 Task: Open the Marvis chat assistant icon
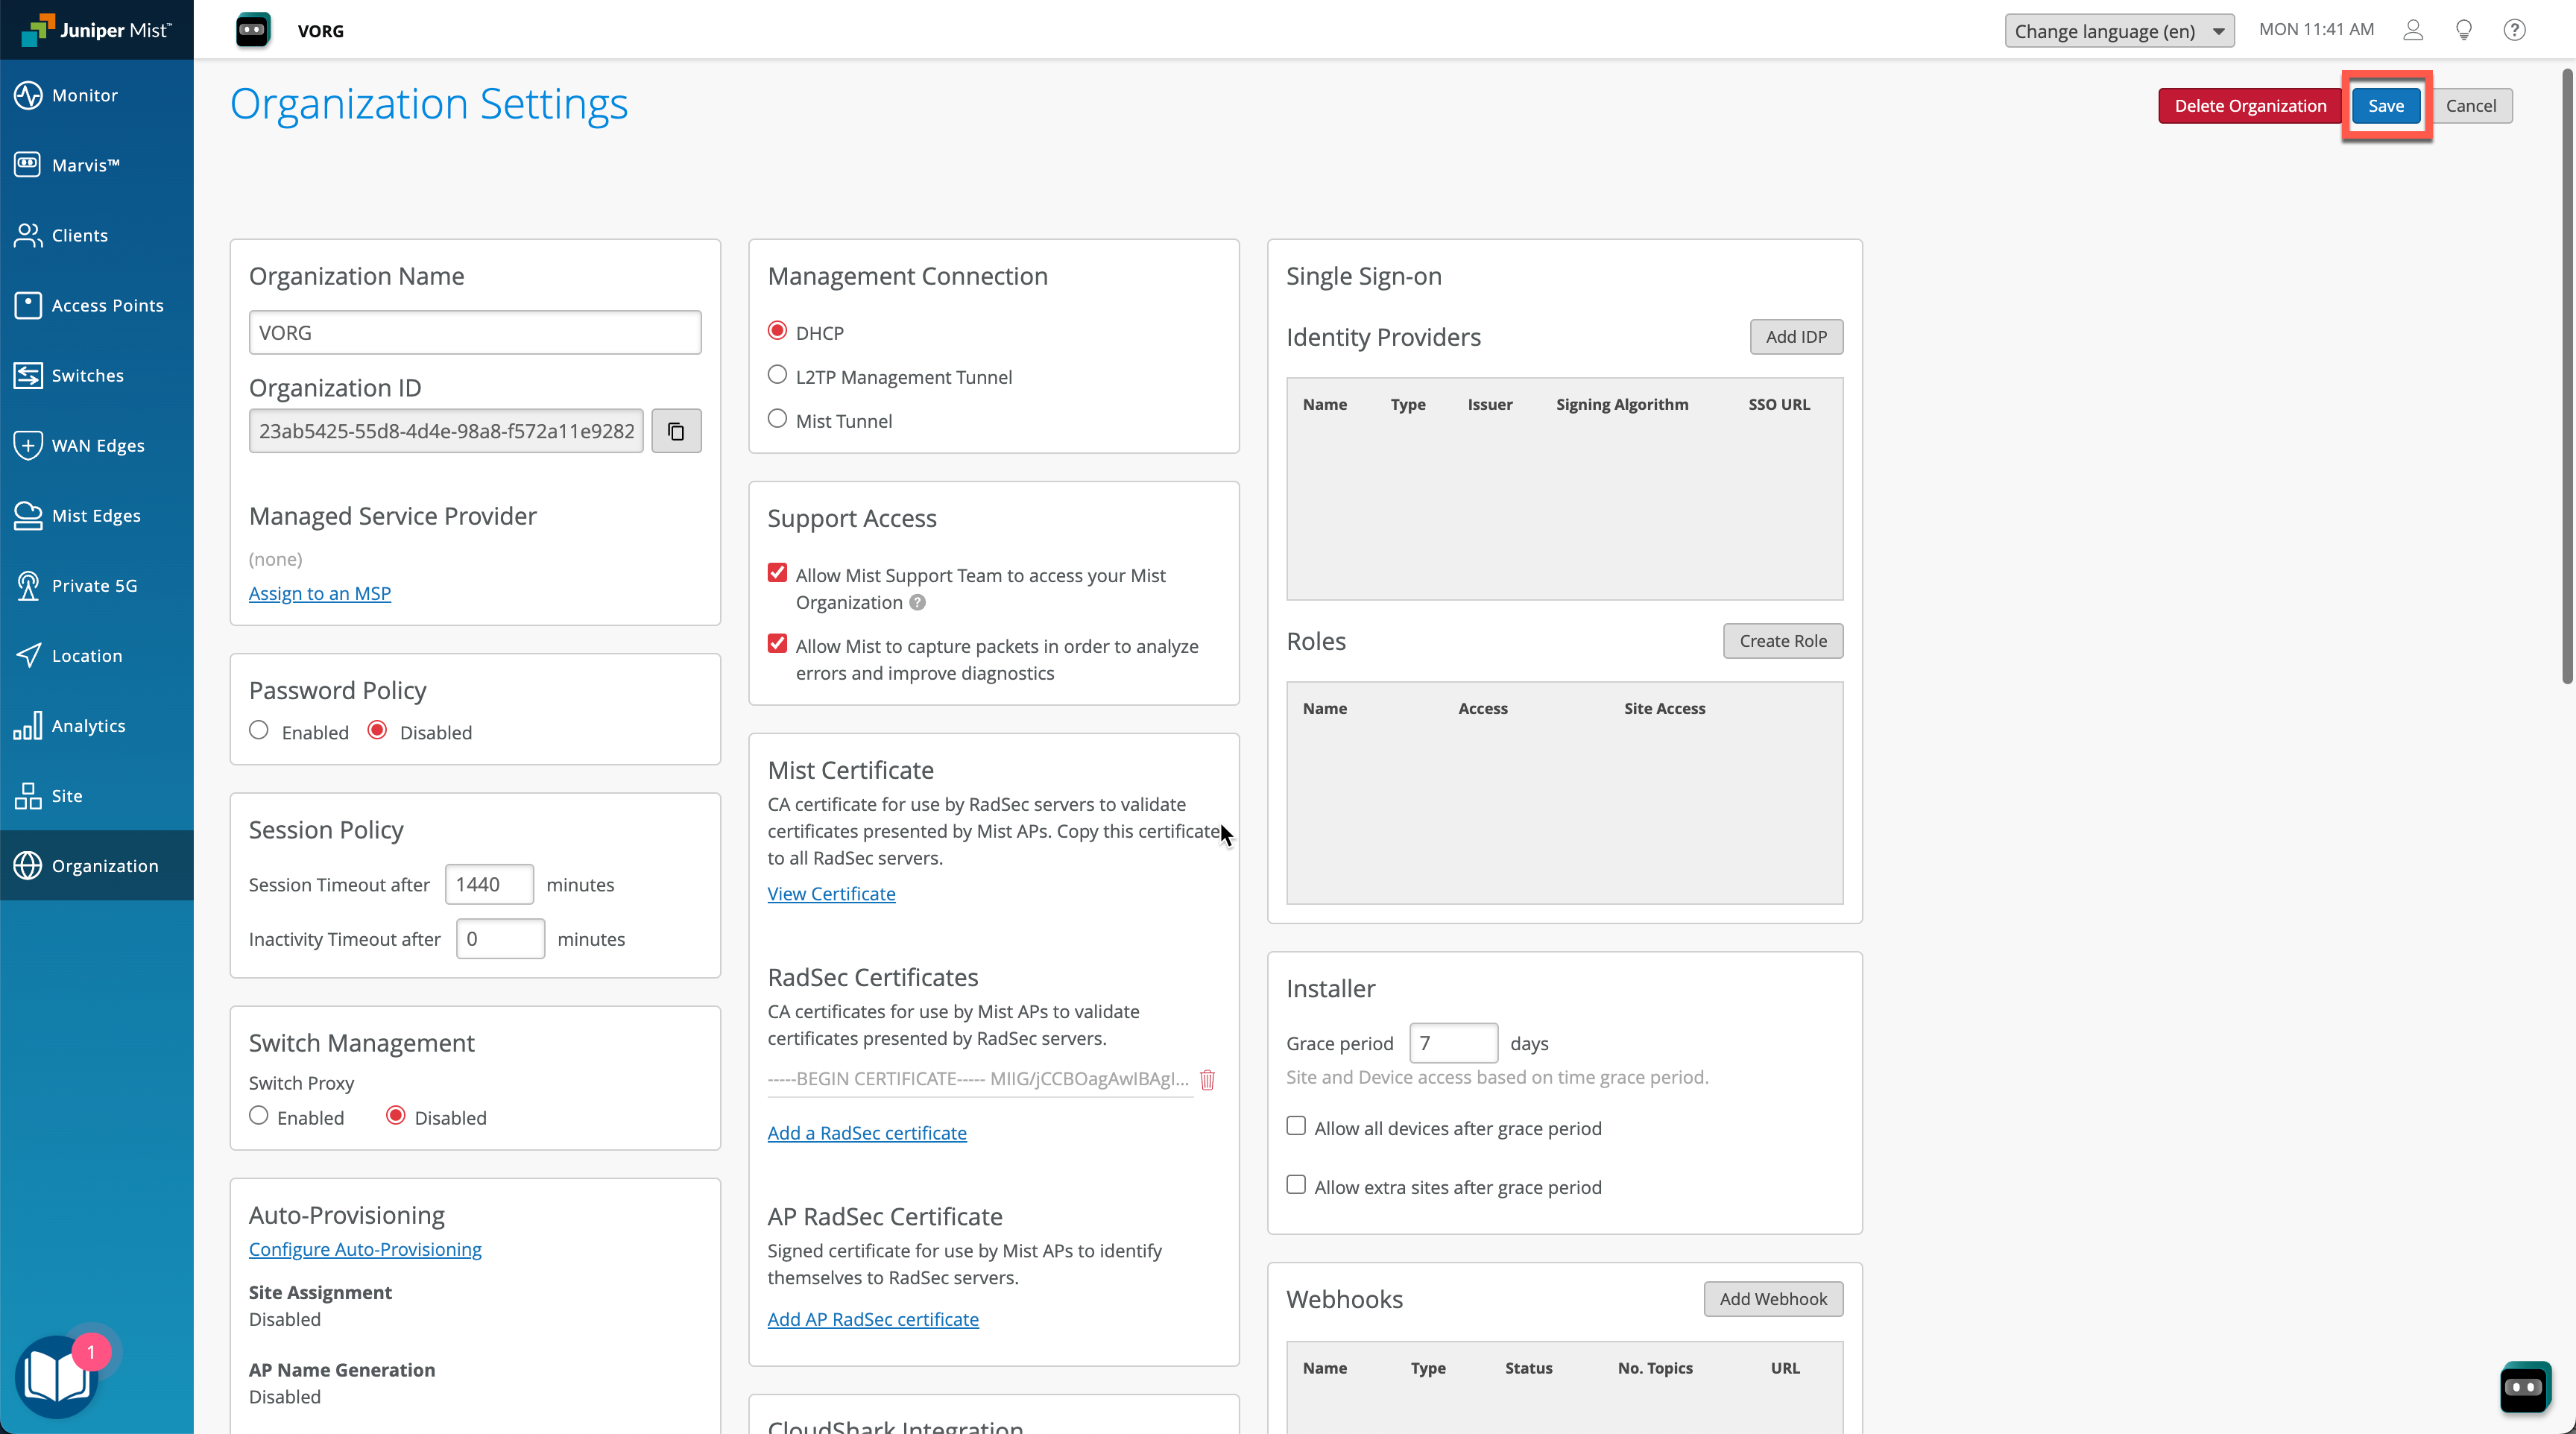coord(2524,1387)
